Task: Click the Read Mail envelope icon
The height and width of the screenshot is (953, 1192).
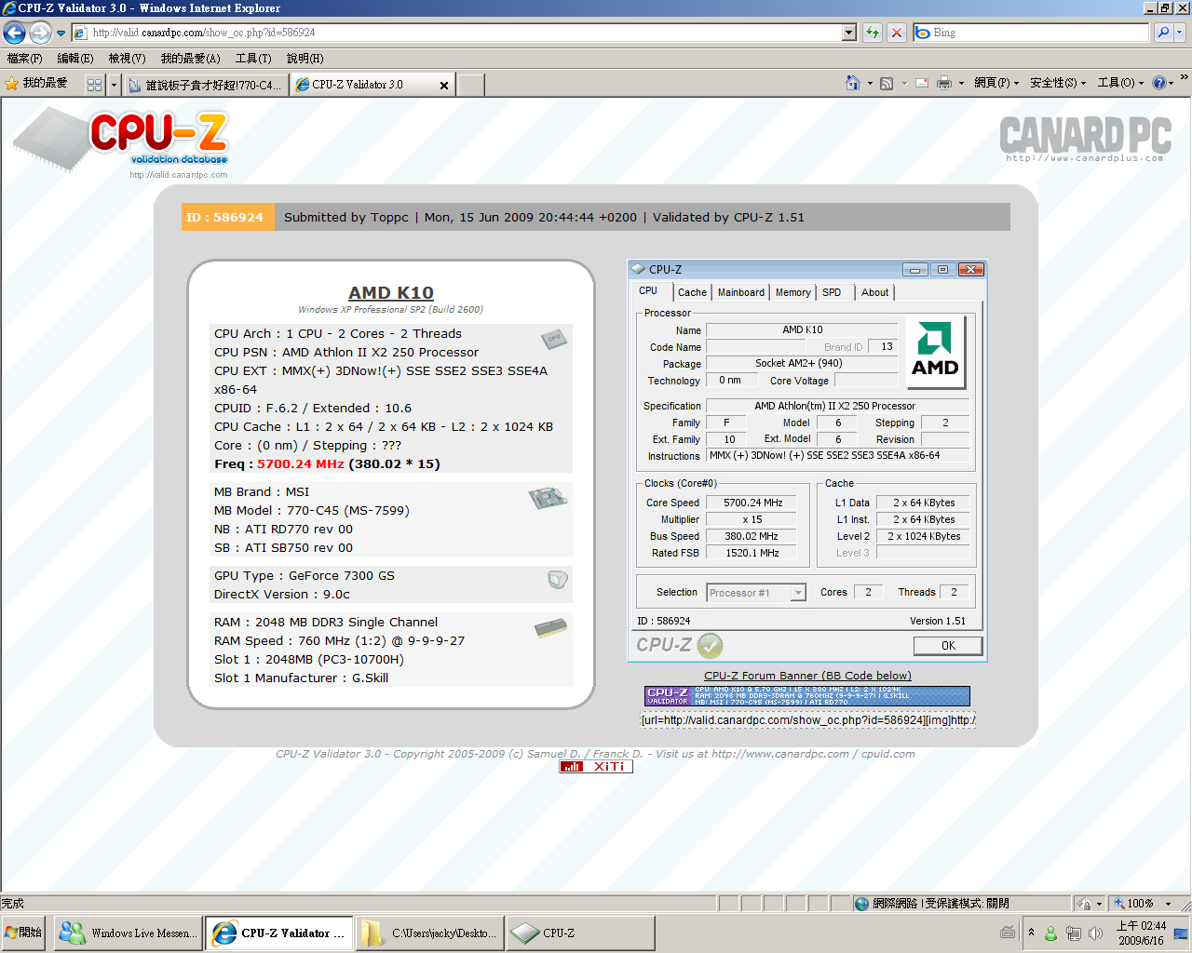Action: coord(922,83)
